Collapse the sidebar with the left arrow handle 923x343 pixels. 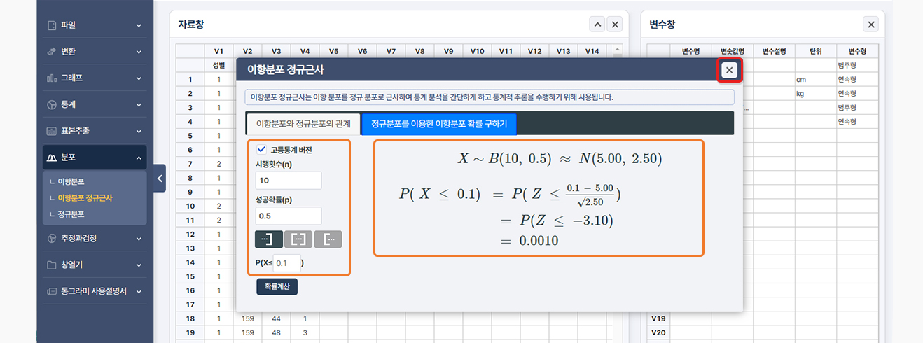pyautogui.click(x=160, y=178)
